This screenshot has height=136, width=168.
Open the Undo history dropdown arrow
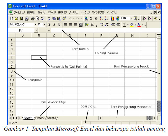pyautogui.click(x=74, y=19)
